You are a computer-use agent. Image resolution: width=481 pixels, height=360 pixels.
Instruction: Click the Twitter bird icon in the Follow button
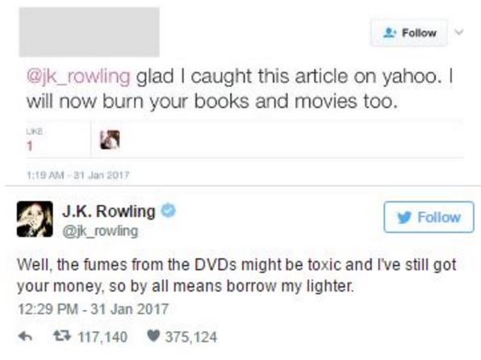(x=404, y=217)
